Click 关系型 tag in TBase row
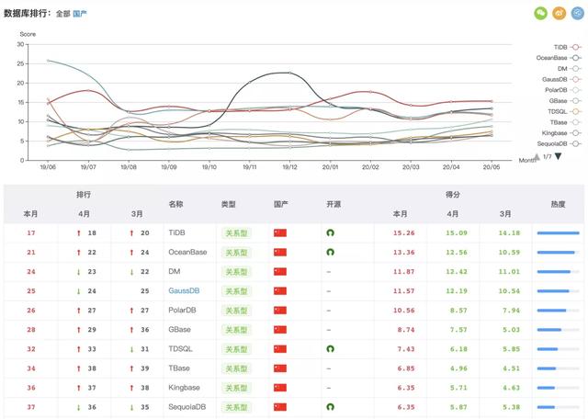Screen dimensions: 588x419 (236, 368)
